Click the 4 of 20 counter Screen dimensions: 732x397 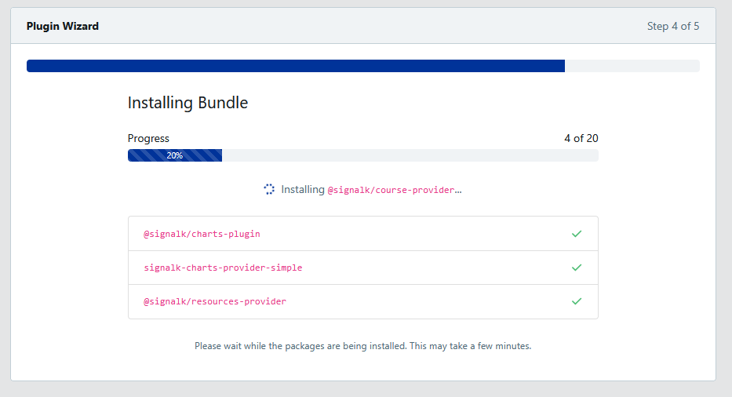581,138
